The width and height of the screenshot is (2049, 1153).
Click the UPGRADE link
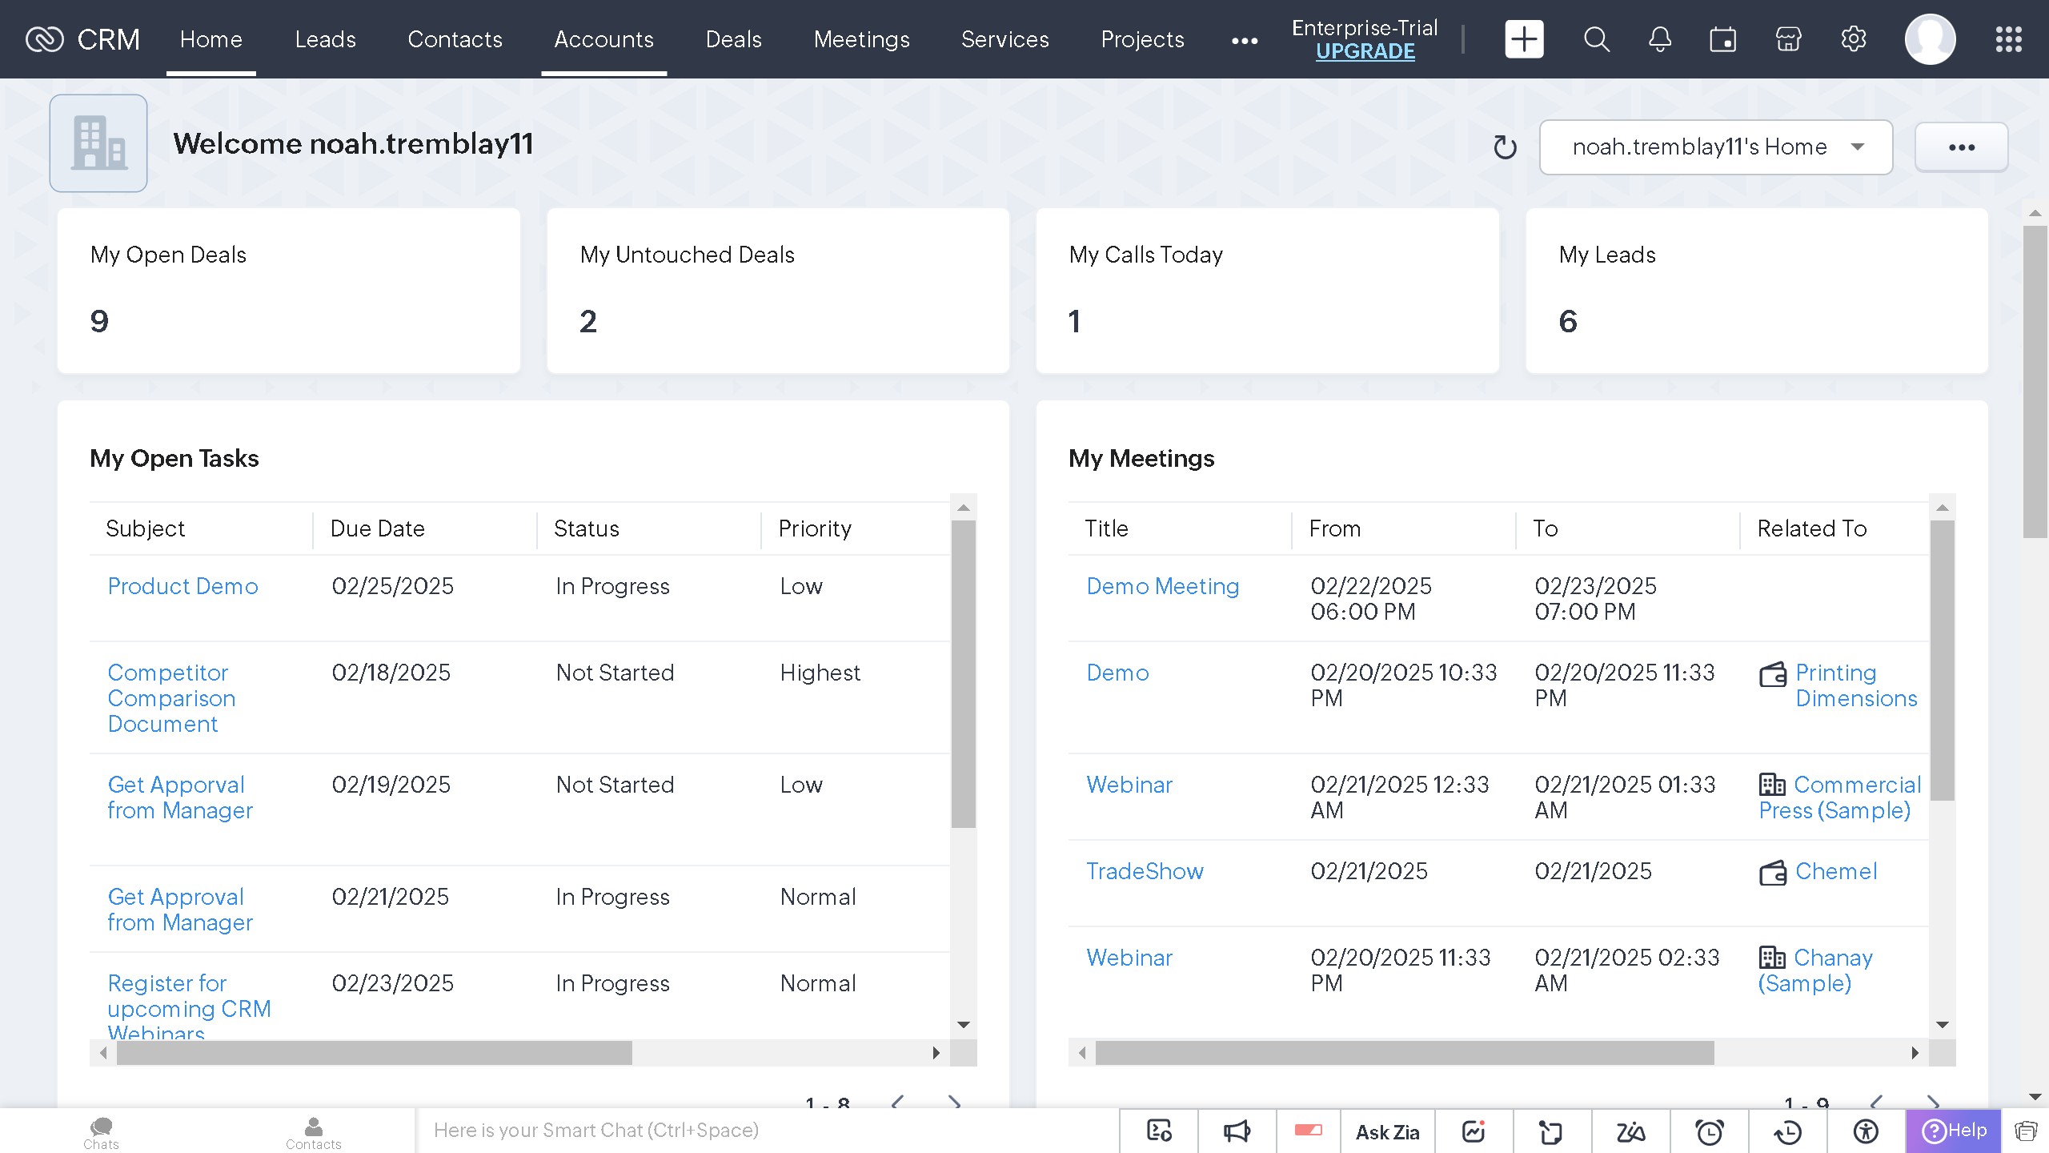point(1365,50)
